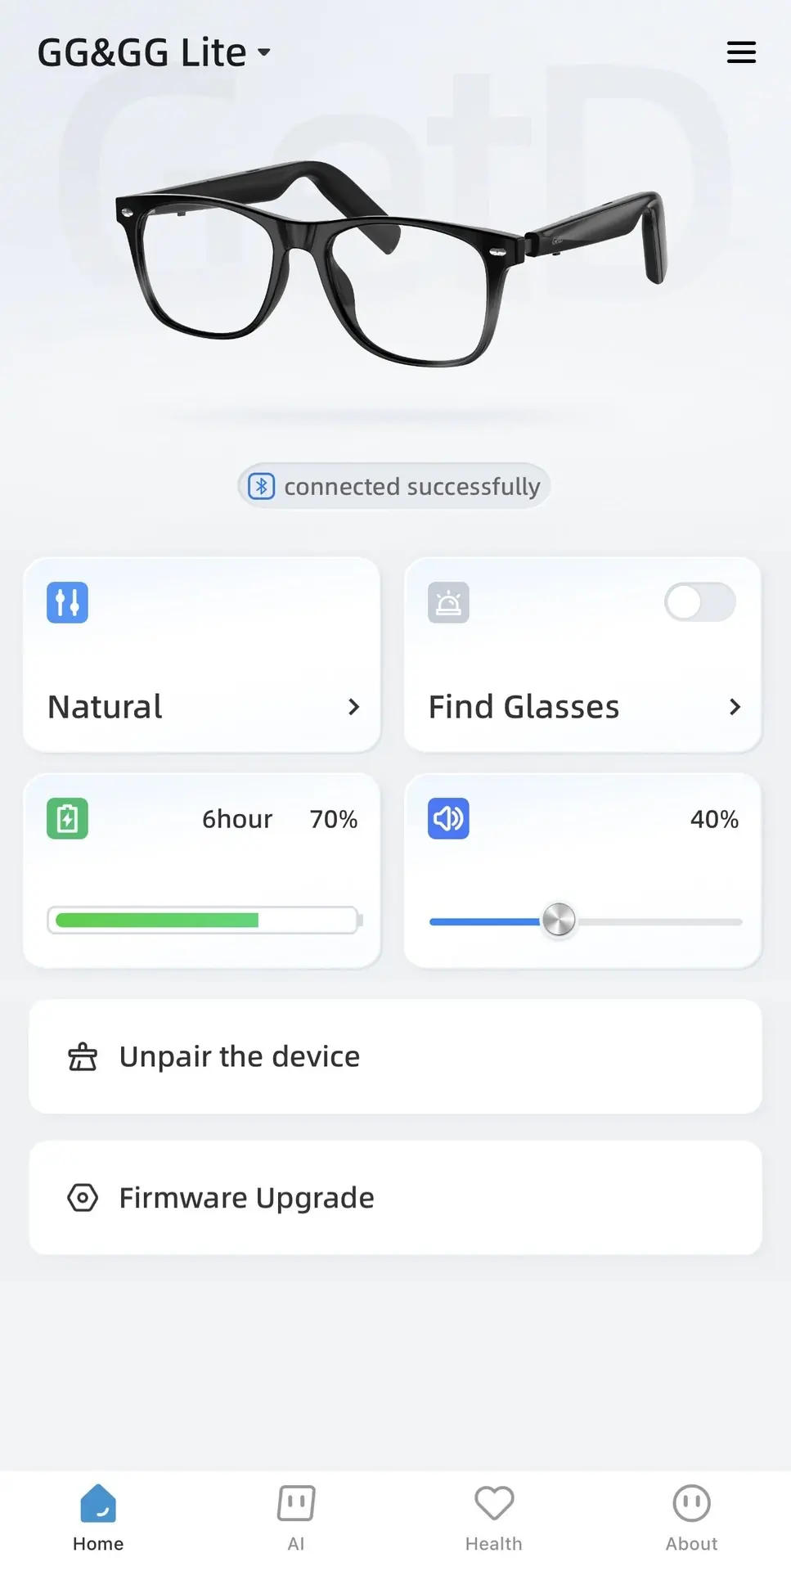Open the Natural EQ settings icon
The height and width of the screenshot is (1571, 791).
coord(65,601)
